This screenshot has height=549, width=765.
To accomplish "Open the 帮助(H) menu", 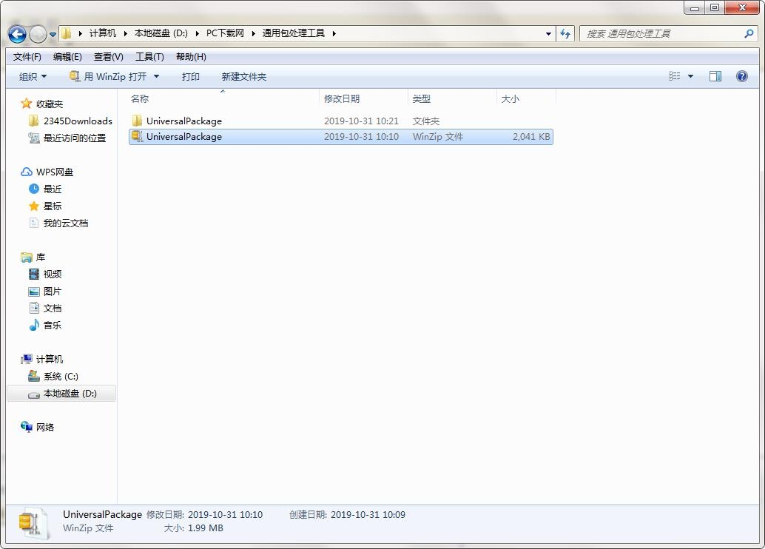I will tap(191, 57).
